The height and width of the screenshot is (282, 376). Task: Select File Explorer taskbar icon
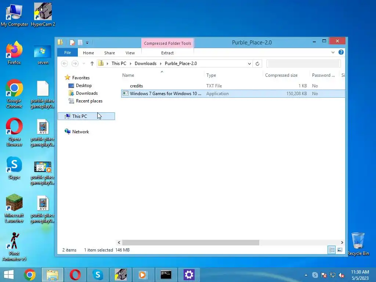[x=53, y=275]
